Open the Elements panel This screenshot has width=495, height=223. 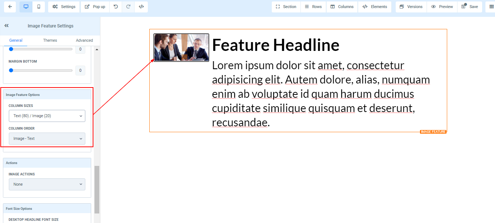[x=375, y=7]
